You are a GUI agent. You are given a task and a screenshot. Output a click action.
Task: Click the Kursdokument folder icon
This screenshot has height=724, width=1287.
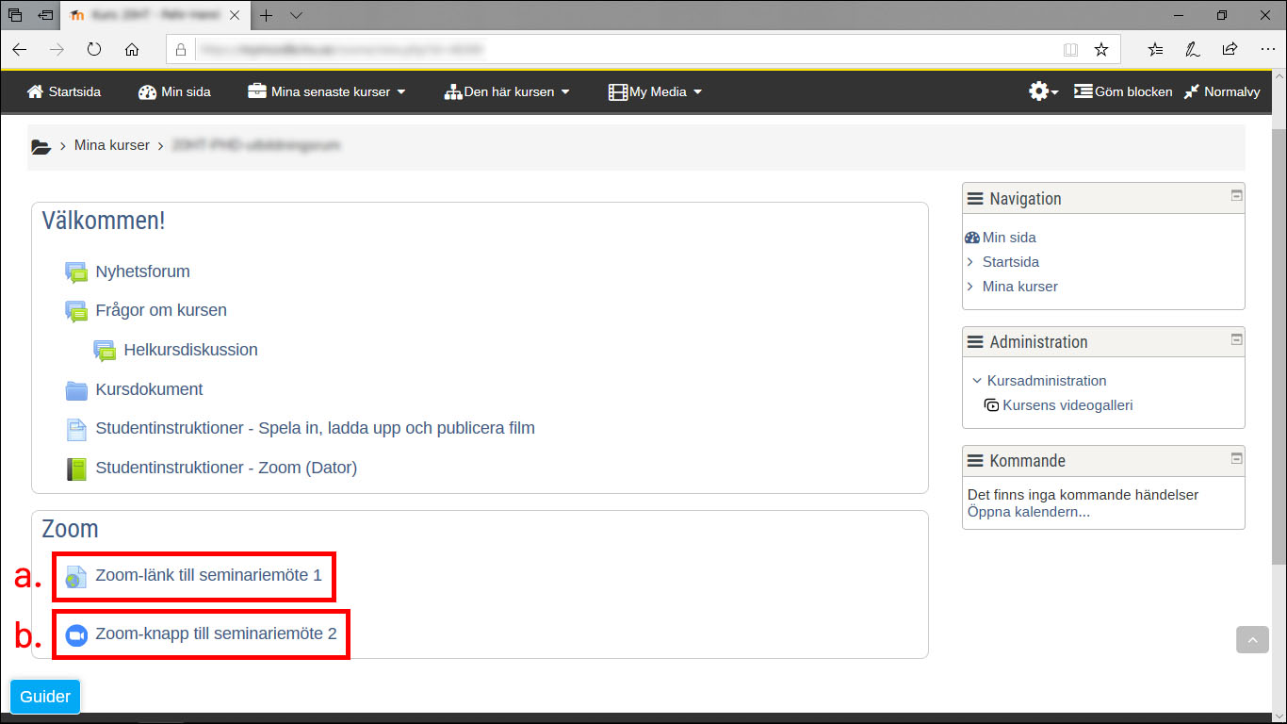[76, 390]
